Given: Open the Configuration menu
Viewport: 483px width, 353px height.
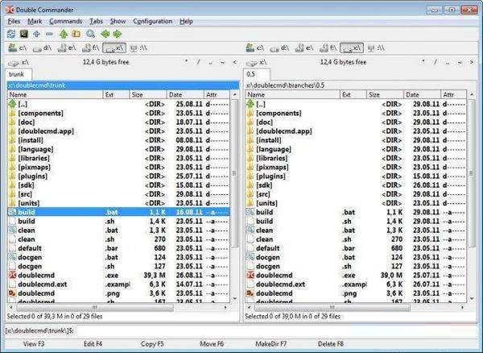Looking at the screenshot, I should point(152,21).
